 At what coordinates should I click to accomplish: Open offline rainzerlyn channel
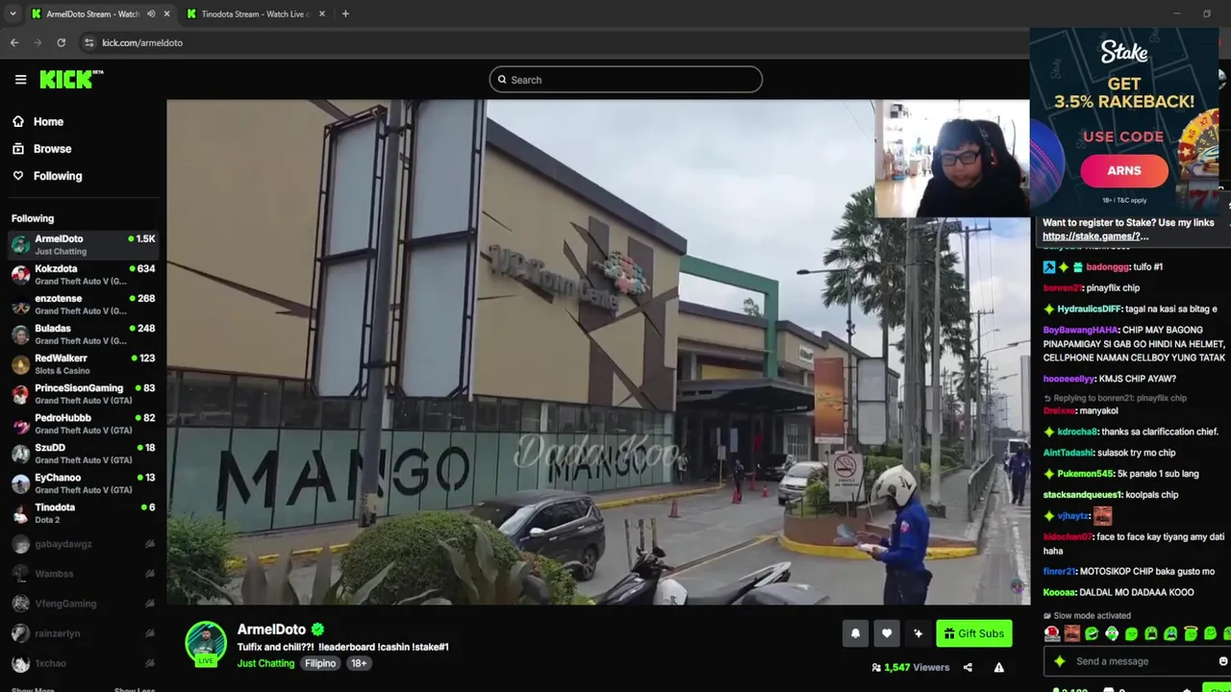[x=83, y=633]
